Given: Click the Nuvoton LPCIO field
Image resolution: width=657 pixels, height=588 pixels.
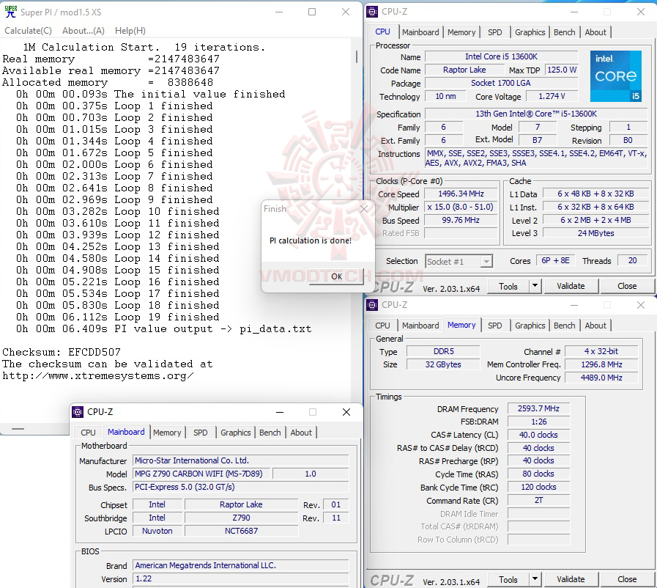Looking at the screenshot, I should [x=157, y=531].
